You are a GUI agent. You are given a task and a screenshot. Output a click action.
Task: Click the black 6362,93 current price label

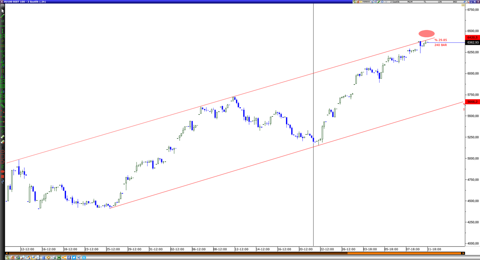tap(472, 42)
